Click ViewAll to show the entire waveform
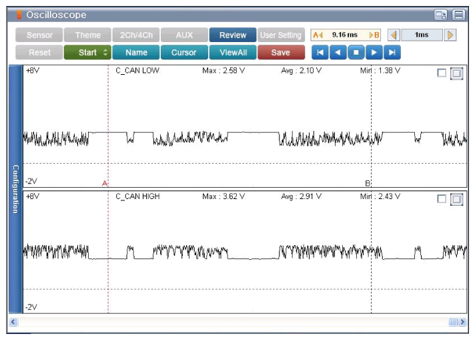The width and height of the screenshot is (475, 340). 232,53
